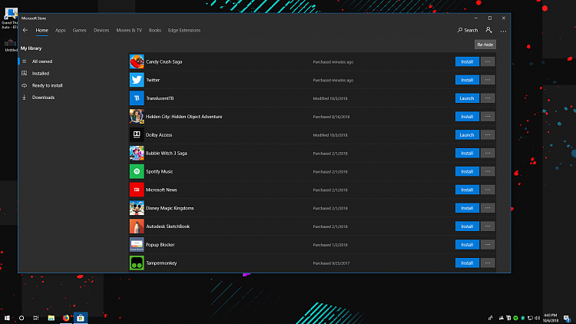
Task: Switch to the Apps tab
Action: [x=60, y=30]
